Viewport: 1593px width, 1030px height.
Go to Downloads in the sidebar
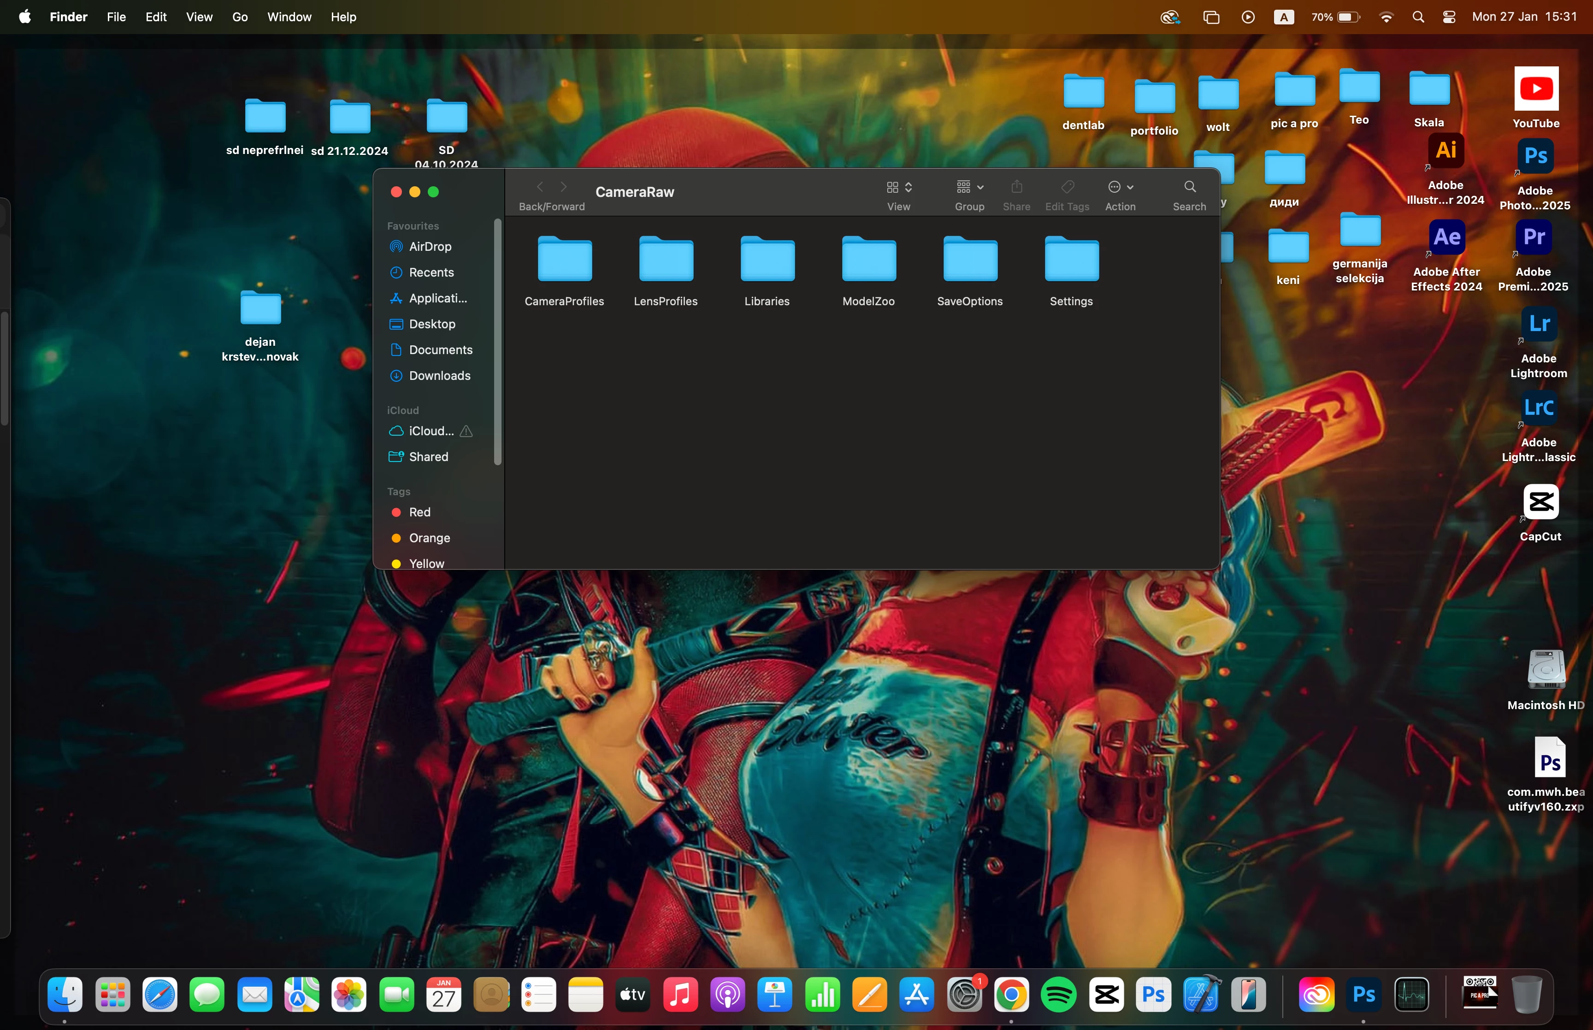tap(439, 375)
